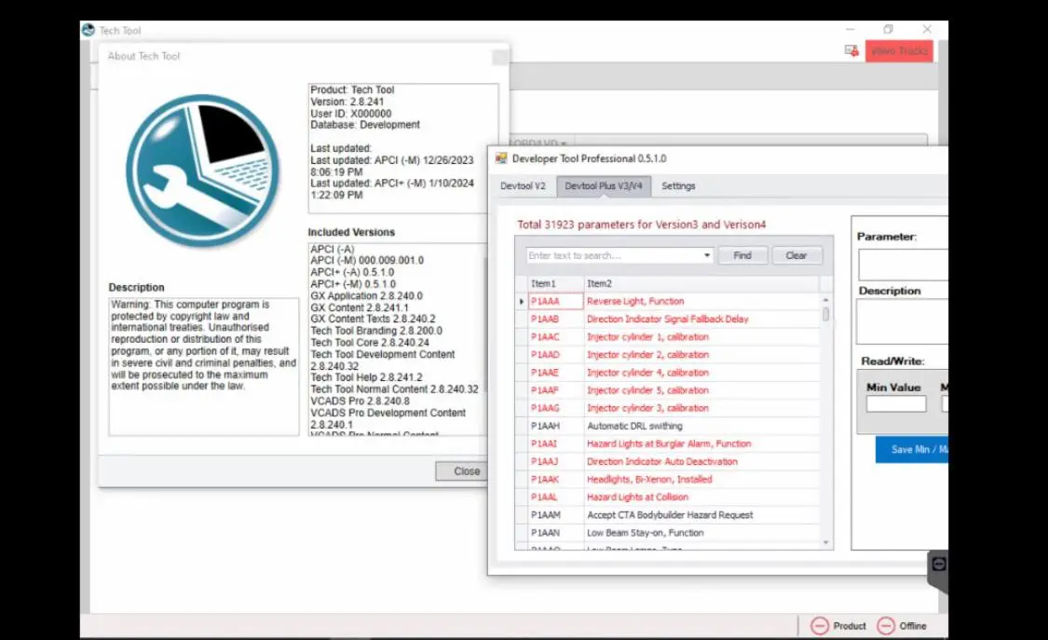Select the Devtool Plus V3/V4 tab
1048x640 pixels.
(x=604, y=186)
